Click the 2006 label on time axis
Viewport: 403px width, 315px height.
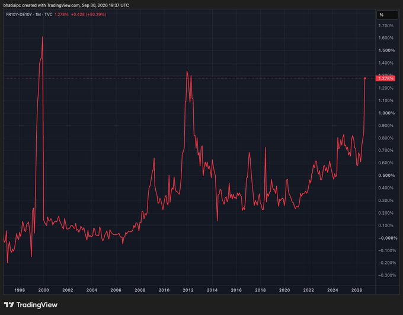coord(116,290)
